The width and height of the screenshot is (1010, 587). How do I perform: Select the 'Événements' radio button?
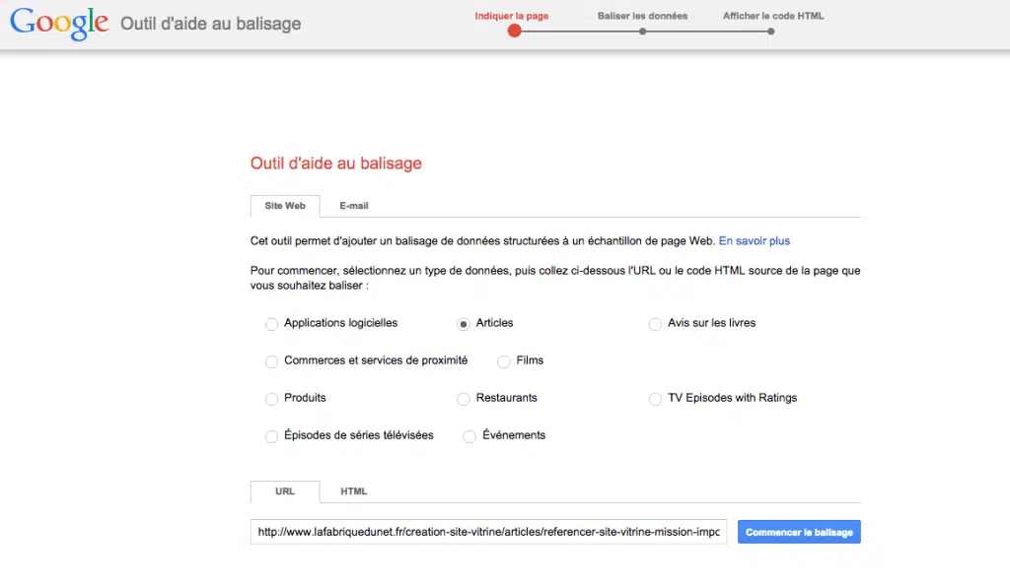pos(469,436)
